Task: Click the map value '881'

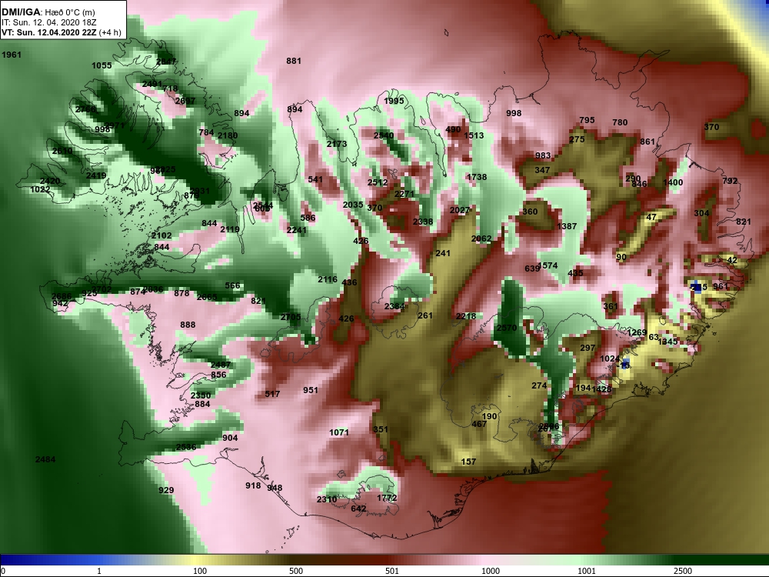Action: (294, 61)
